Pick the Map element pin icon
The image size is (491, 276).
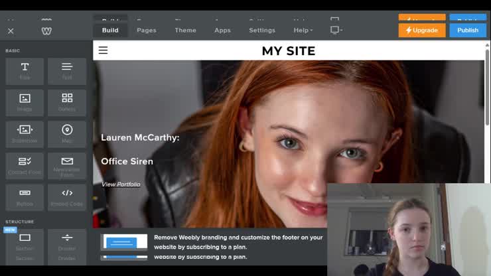click(67, 129)
